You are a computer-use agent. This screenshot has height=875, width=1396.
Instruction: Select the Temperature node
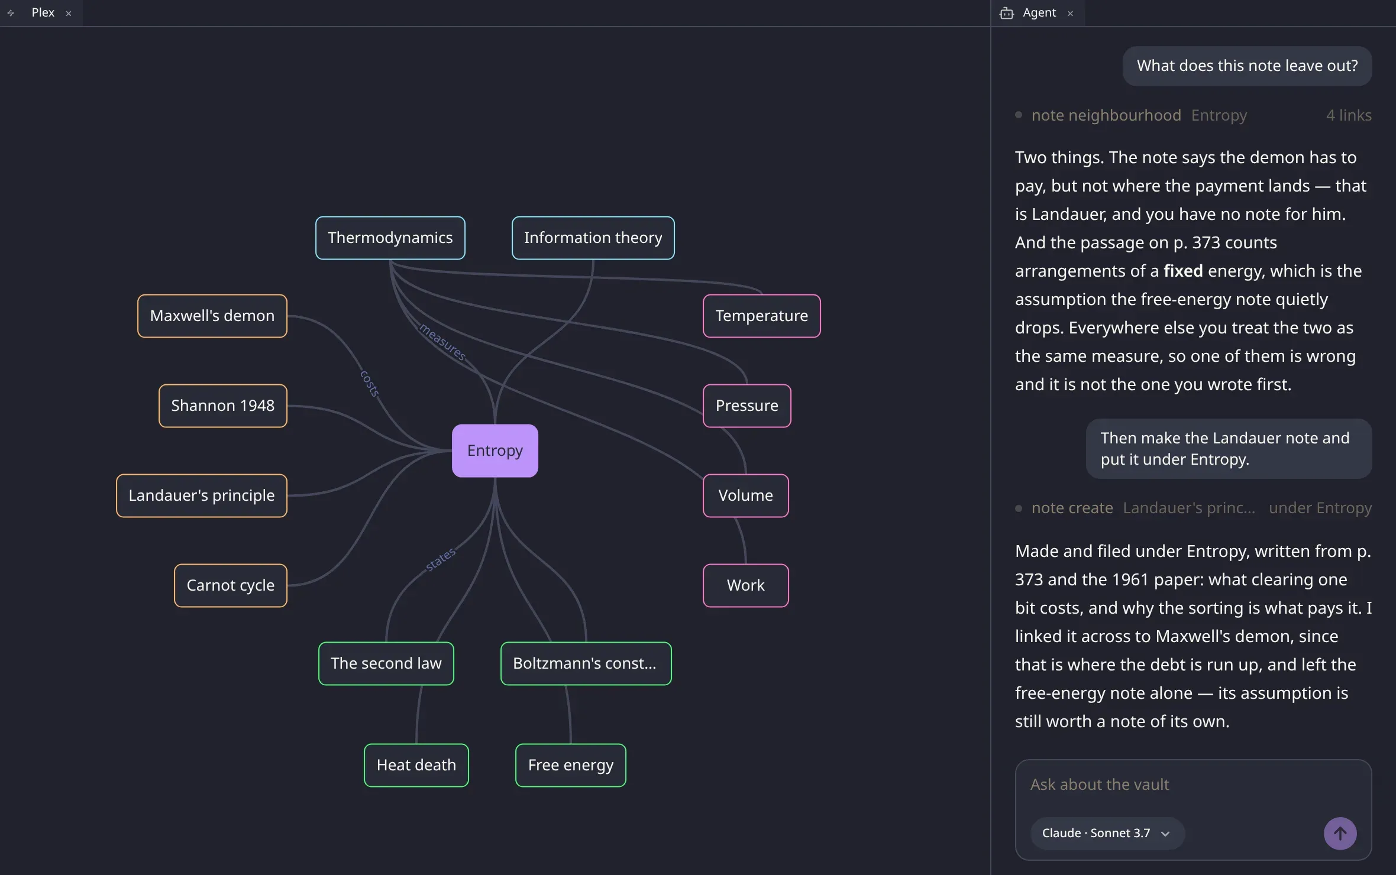762,316
